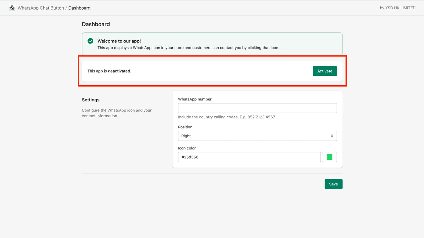Click the "Dashboard" page heading
Viewport: 424px width, 238px height.
pyautogui.click(x=96, y=24)
